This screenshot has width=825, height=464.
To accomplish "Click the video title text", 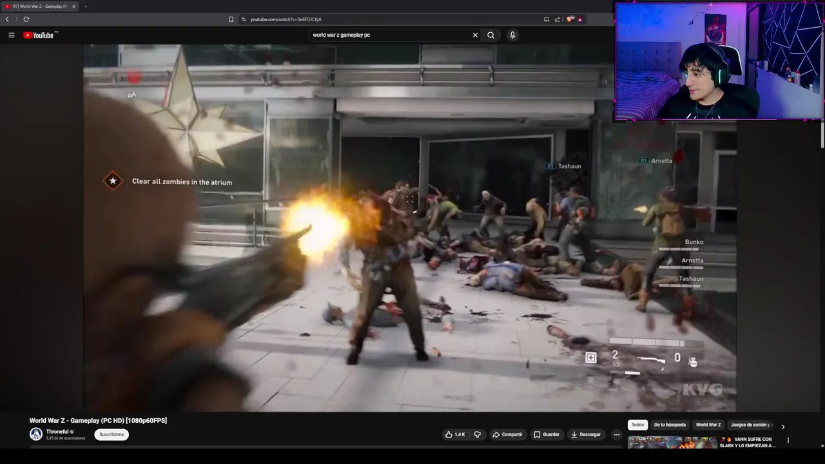I will (x=98, y=420).
